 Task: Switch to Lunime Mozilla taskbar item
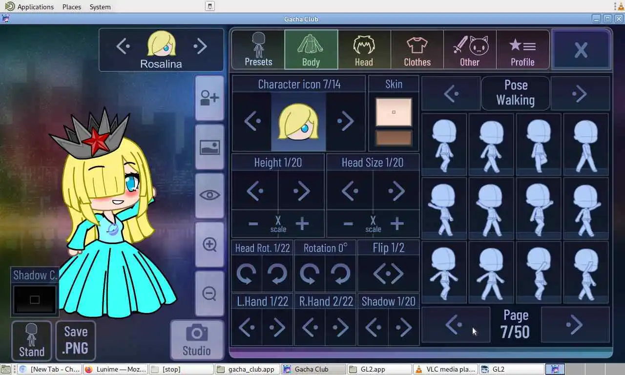(x=115, y=369)
